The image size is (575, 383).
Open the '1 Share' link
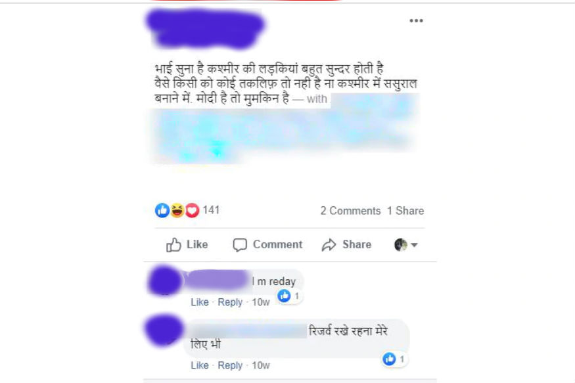click(405, 211)
